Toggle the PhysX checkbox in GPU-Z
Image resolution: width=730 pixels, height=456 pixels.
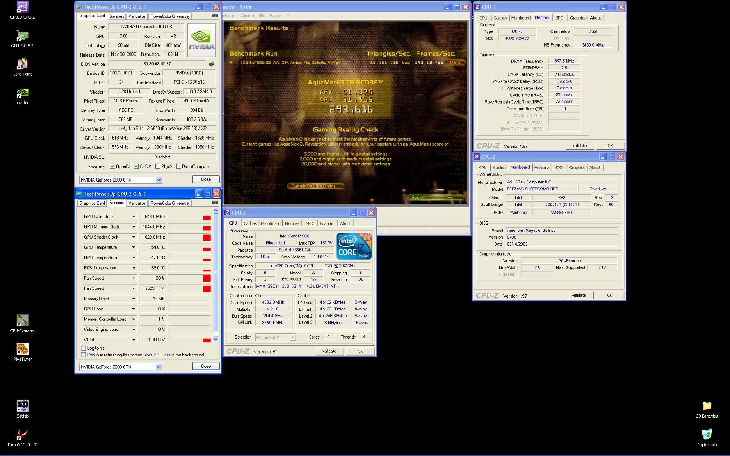tap(157, 166)
